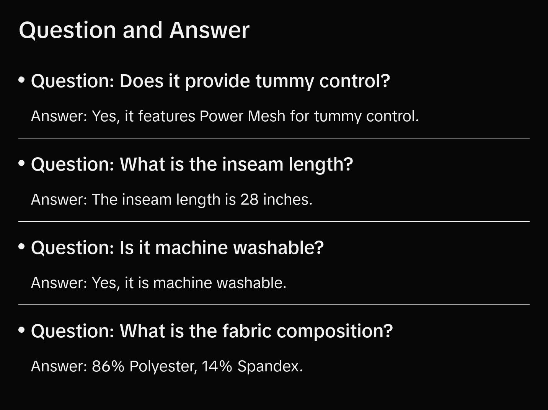
Task: Click the bullet beside the tummy control question
Action: (22, 80)
